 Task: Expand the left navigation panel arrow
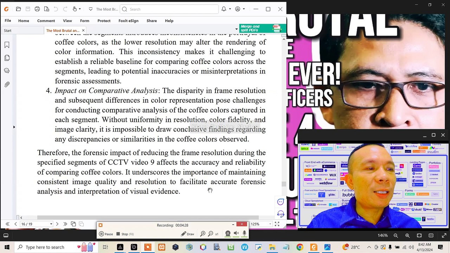point(14,127)
